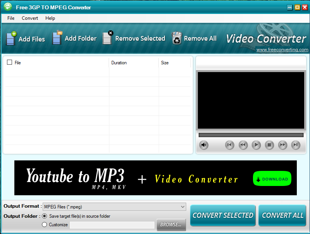Open the www.freeconverting.com link

282,50
